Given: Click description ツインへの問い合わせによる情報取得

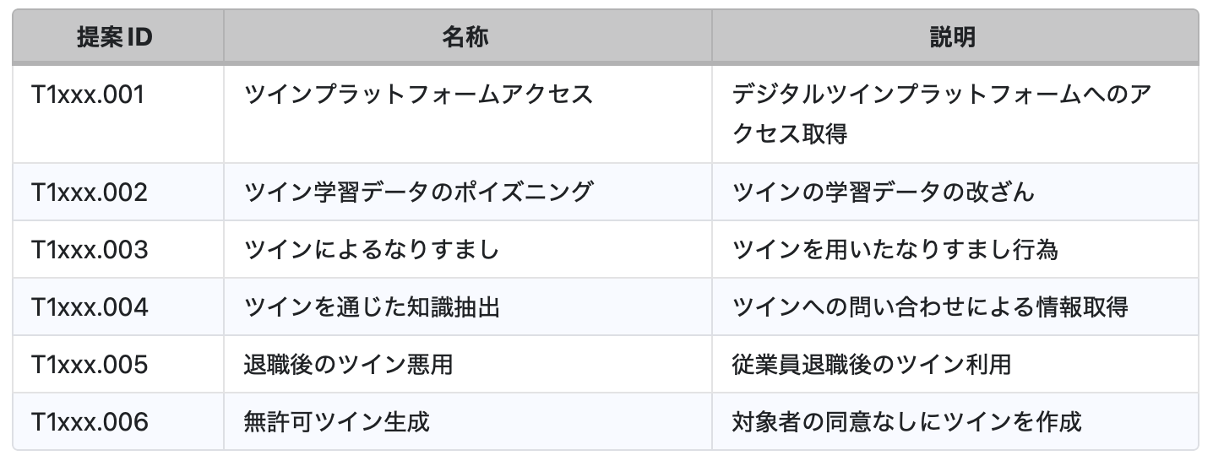Looking at the screenshot, I should [930, 306].
